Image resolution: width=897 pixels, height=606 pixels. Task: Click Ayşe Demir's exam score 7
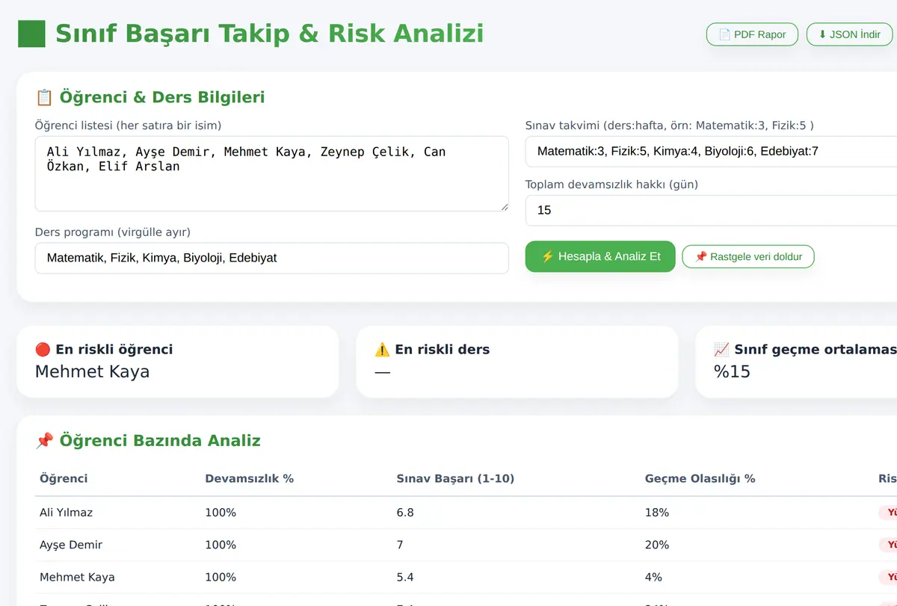click(400, 545)
